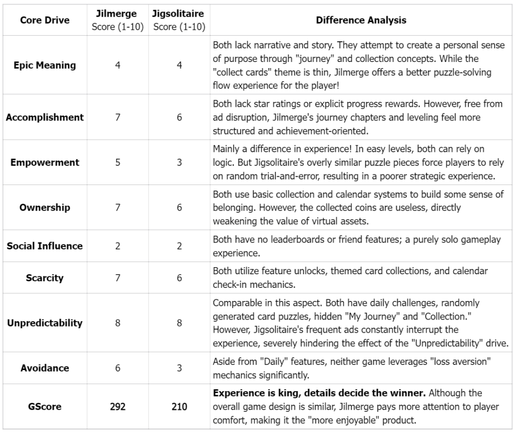Click the Difference Analysis column header
This screenshot has width=516, height=432.
pyautogui.click(x=361, y=21)
